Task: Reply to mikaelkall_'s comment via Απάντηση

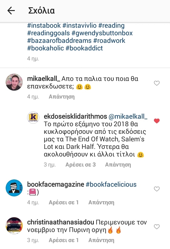Action: pos(62,97)
